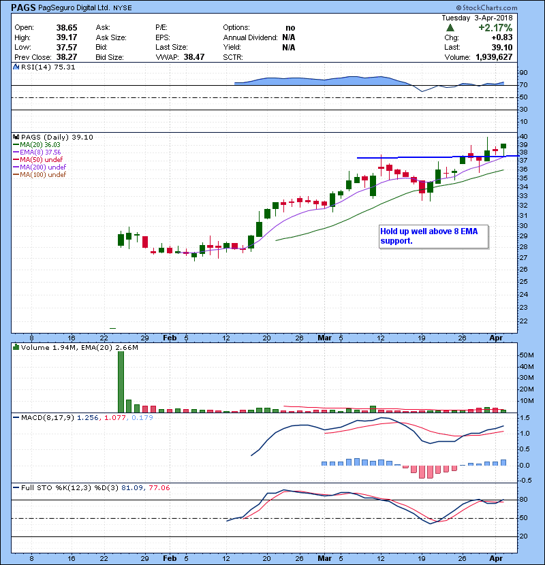The image size is (545, 565).
Task: Click the Feb label on the price-panel date axis
Action: (x=170, y=338)
